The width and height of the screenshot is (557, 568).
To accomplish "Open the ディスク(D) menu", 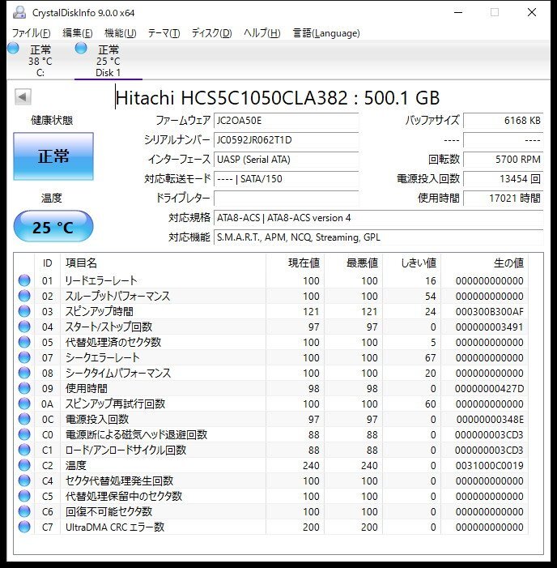I will (211, 33).
